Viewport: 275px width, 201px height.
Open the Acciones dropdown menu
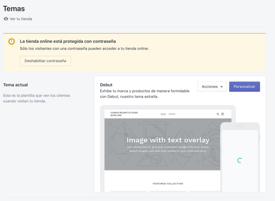pyautogui.click(x=212, y=87)
